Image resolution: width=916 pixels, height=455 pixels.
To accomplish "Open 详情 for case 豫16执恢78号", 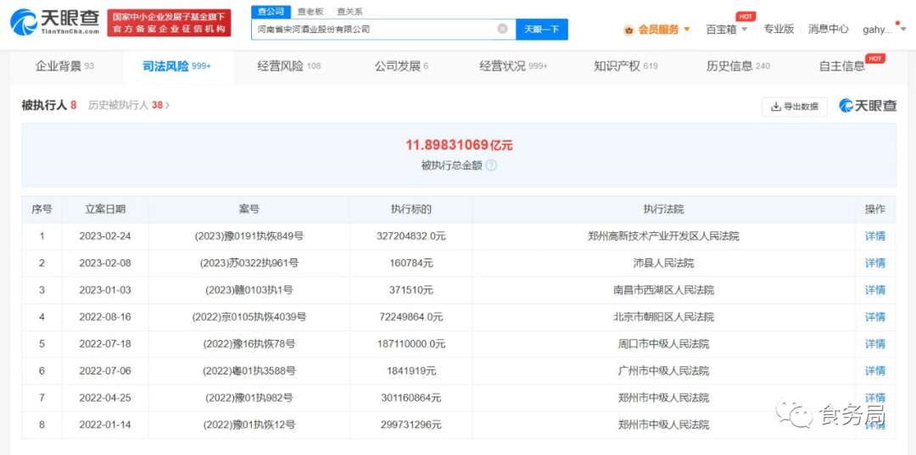I will coord(874,344).
